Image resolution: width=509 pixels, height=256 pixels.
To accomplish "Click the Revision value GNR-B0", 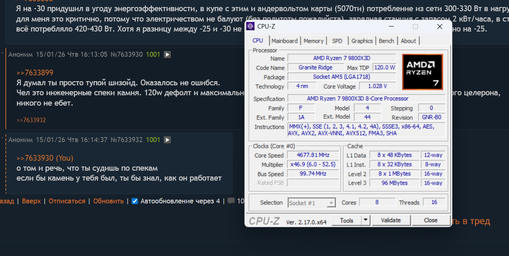I will point(431,117).
